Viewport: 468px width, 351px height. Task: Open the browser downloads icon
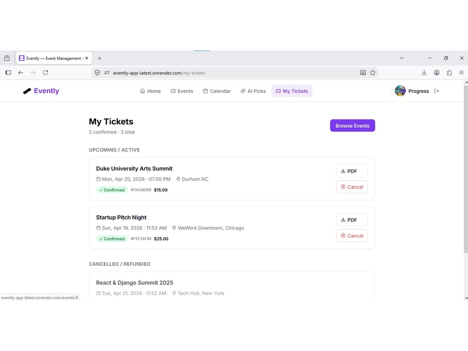(424, 73)
